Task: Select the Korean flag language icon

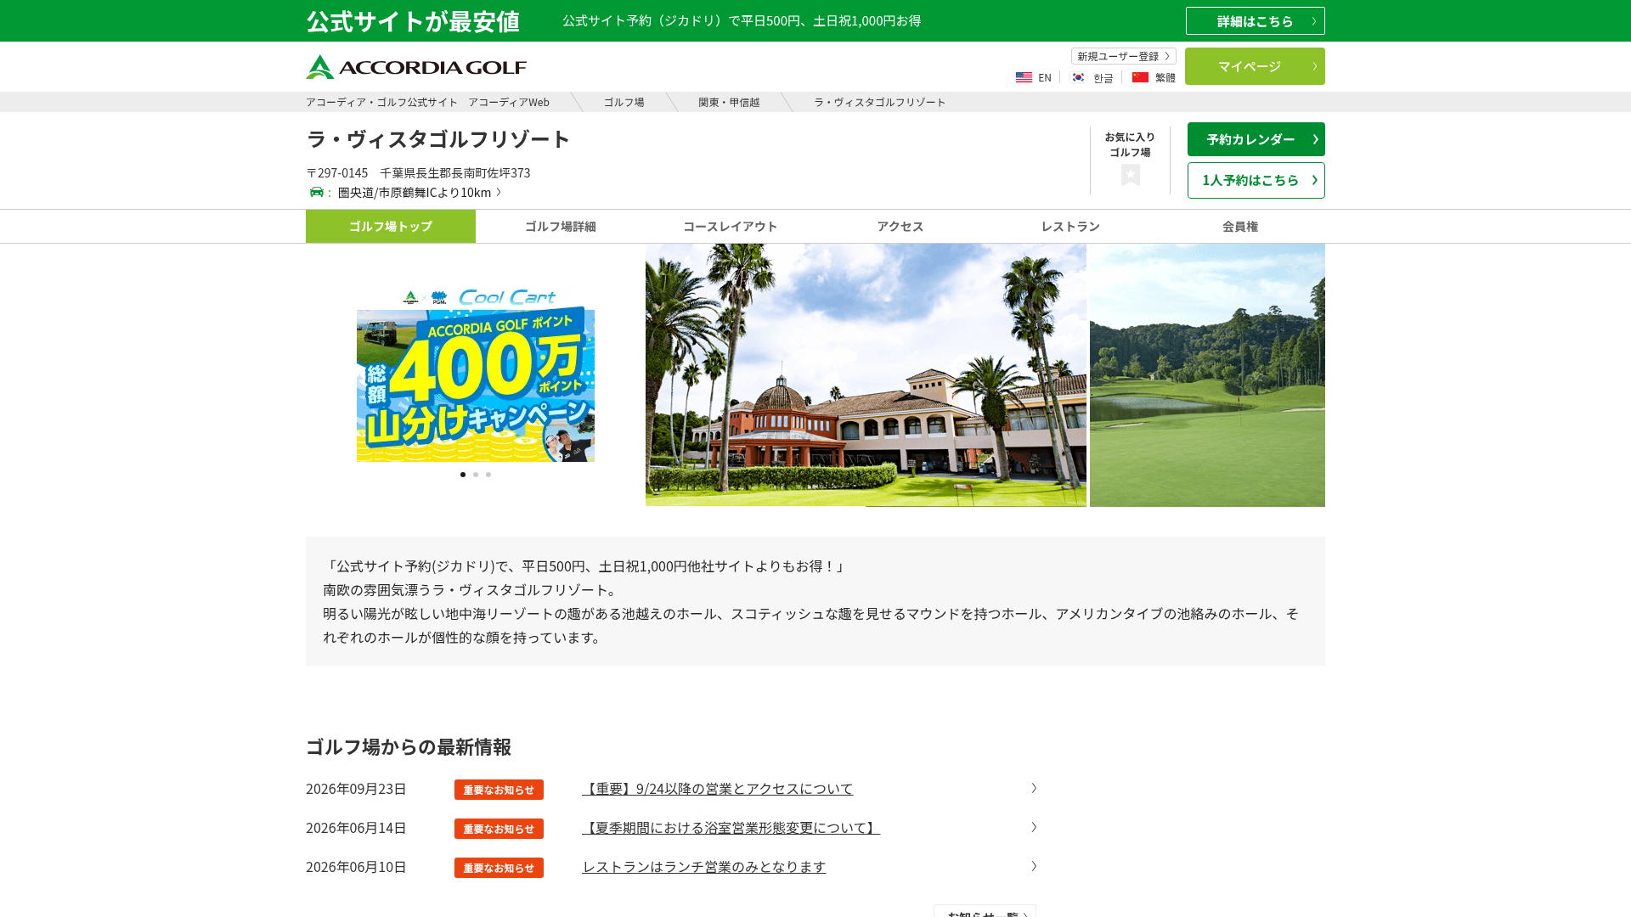Action: pyautogui.click(x=1078, y=77)
